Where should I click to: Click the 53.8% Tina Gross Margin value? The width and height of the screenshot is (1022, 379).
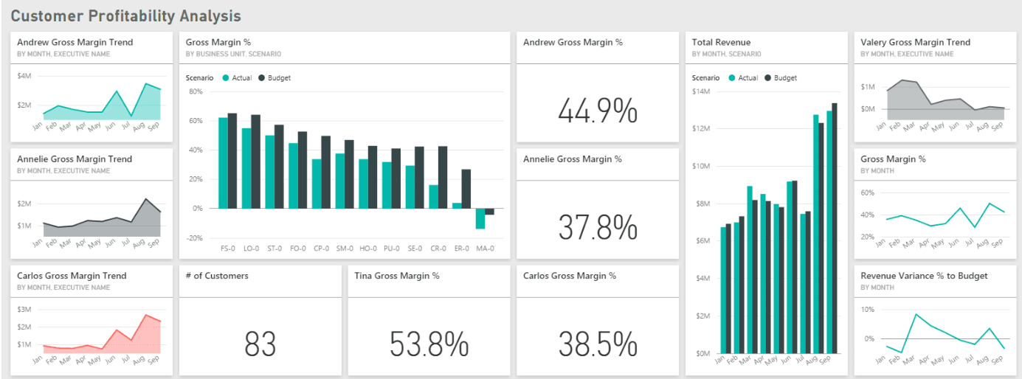429,344
